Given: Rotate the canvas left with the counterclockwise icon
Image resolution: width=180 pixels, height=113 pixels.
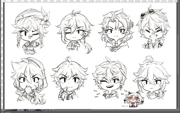Looking at the screenshot, I should pos(45,110).
